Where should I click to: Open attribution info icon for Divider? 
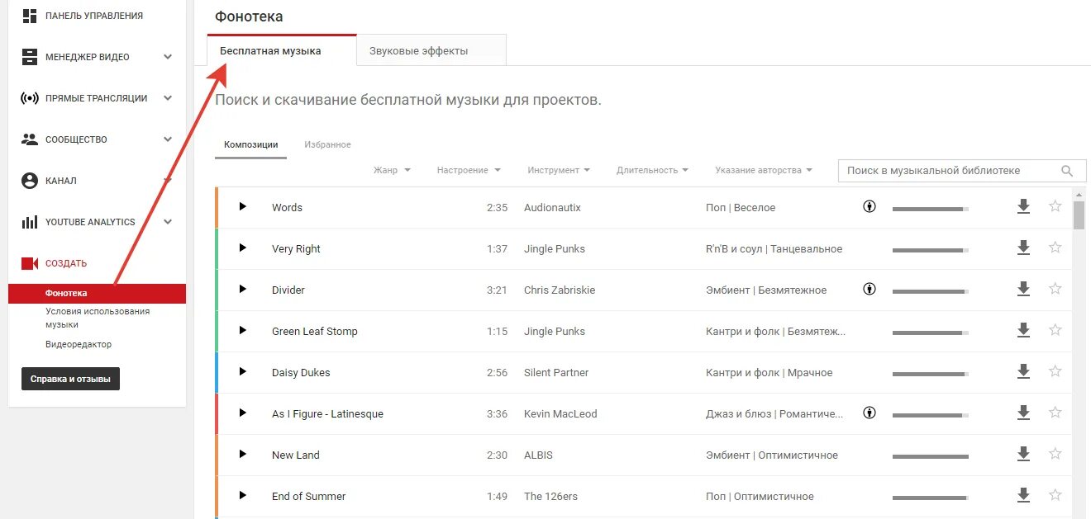[869, 289]
